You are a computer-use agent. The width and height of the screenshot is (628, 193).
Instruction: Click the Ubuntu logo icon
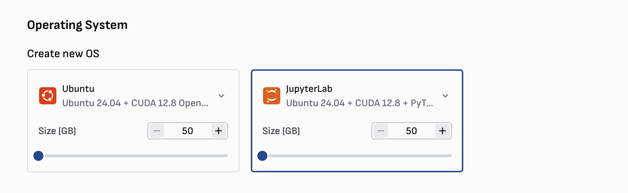pos(48,96)
